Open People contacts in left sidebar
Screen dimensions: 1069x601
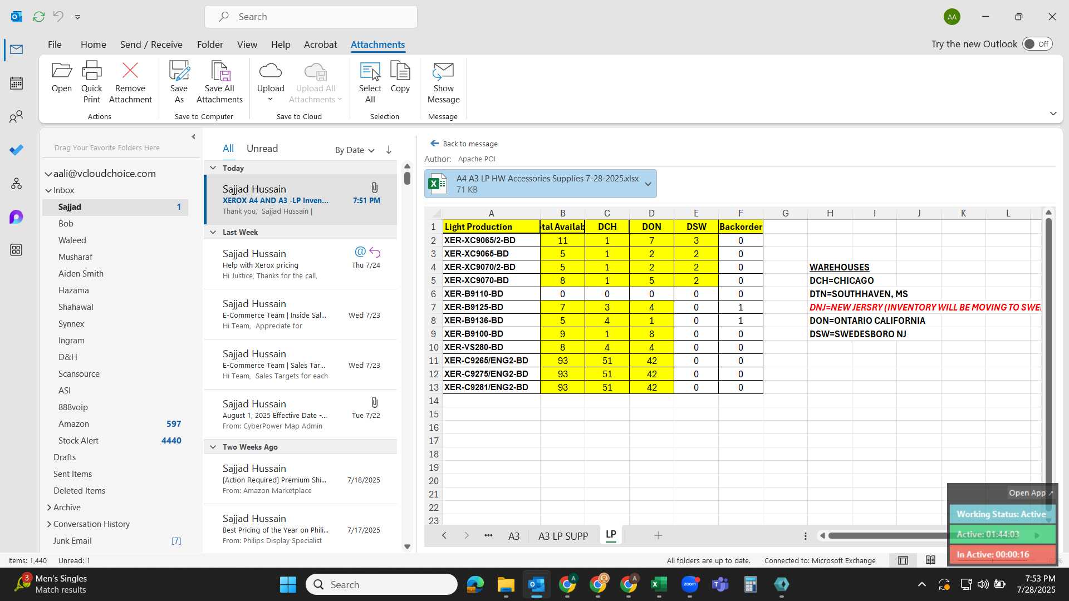point(16,116)
